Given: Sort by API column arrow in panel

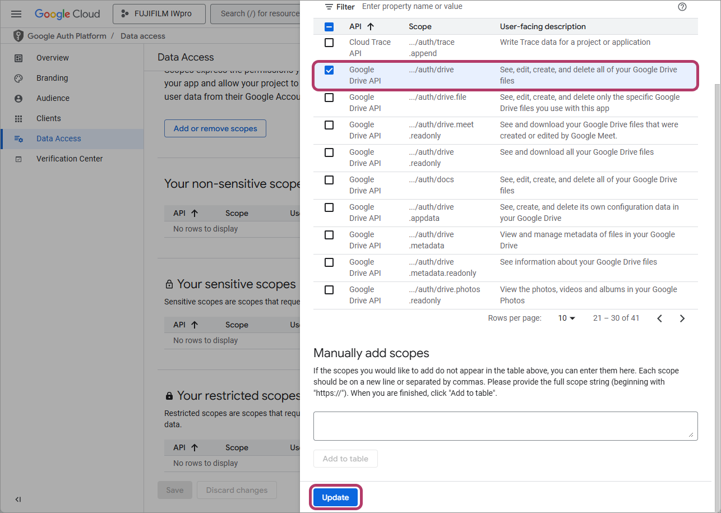Looking at the screenshot, I should [x=370, y=26].
